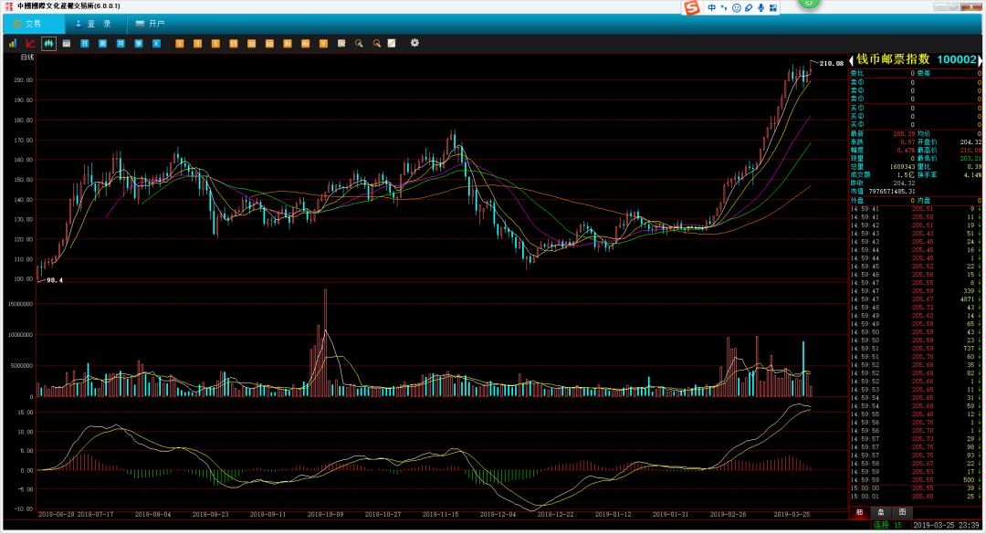Open the Sogou toolbox grid icon
Viewport: 986px width, 534px height.
(x=773, y=8)
